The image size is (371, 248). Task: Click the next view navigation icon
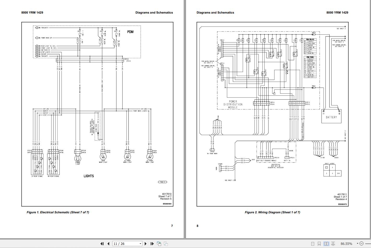[166, 244]
